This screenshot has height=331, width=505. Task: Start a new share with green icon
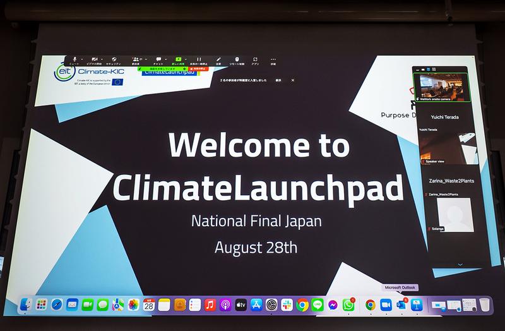(178, 59)
